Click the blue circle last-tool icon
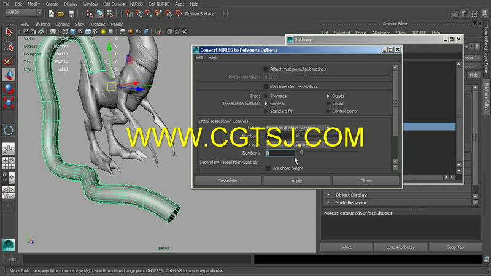Image resolution: width=491 pixels, height=276 pixels. (9, 130)
